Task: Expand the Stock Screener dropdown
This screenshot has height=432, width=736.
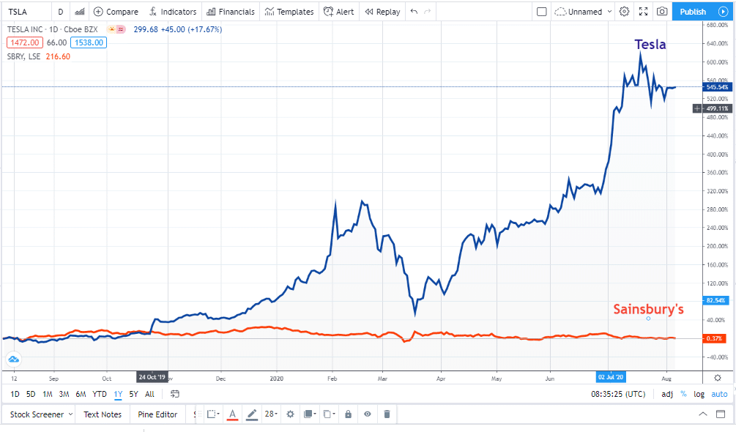Action: pos(70,414)
